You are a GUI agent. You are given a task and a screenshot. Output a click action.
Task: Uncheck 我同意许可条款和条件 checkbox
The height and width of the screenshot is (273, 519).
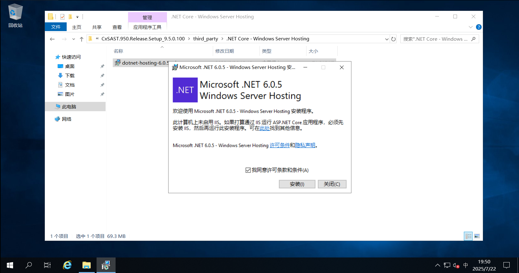point(248,170)
